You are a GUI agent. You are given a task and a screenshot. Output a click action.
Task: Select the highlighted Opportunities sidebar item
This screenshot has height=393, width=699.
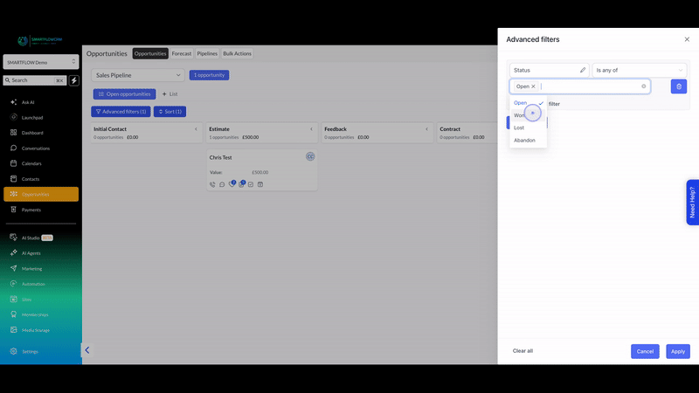click(40, 194)
